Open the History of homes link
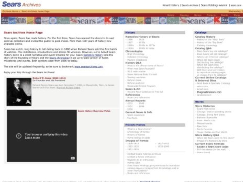 click(x=136, y=135)
